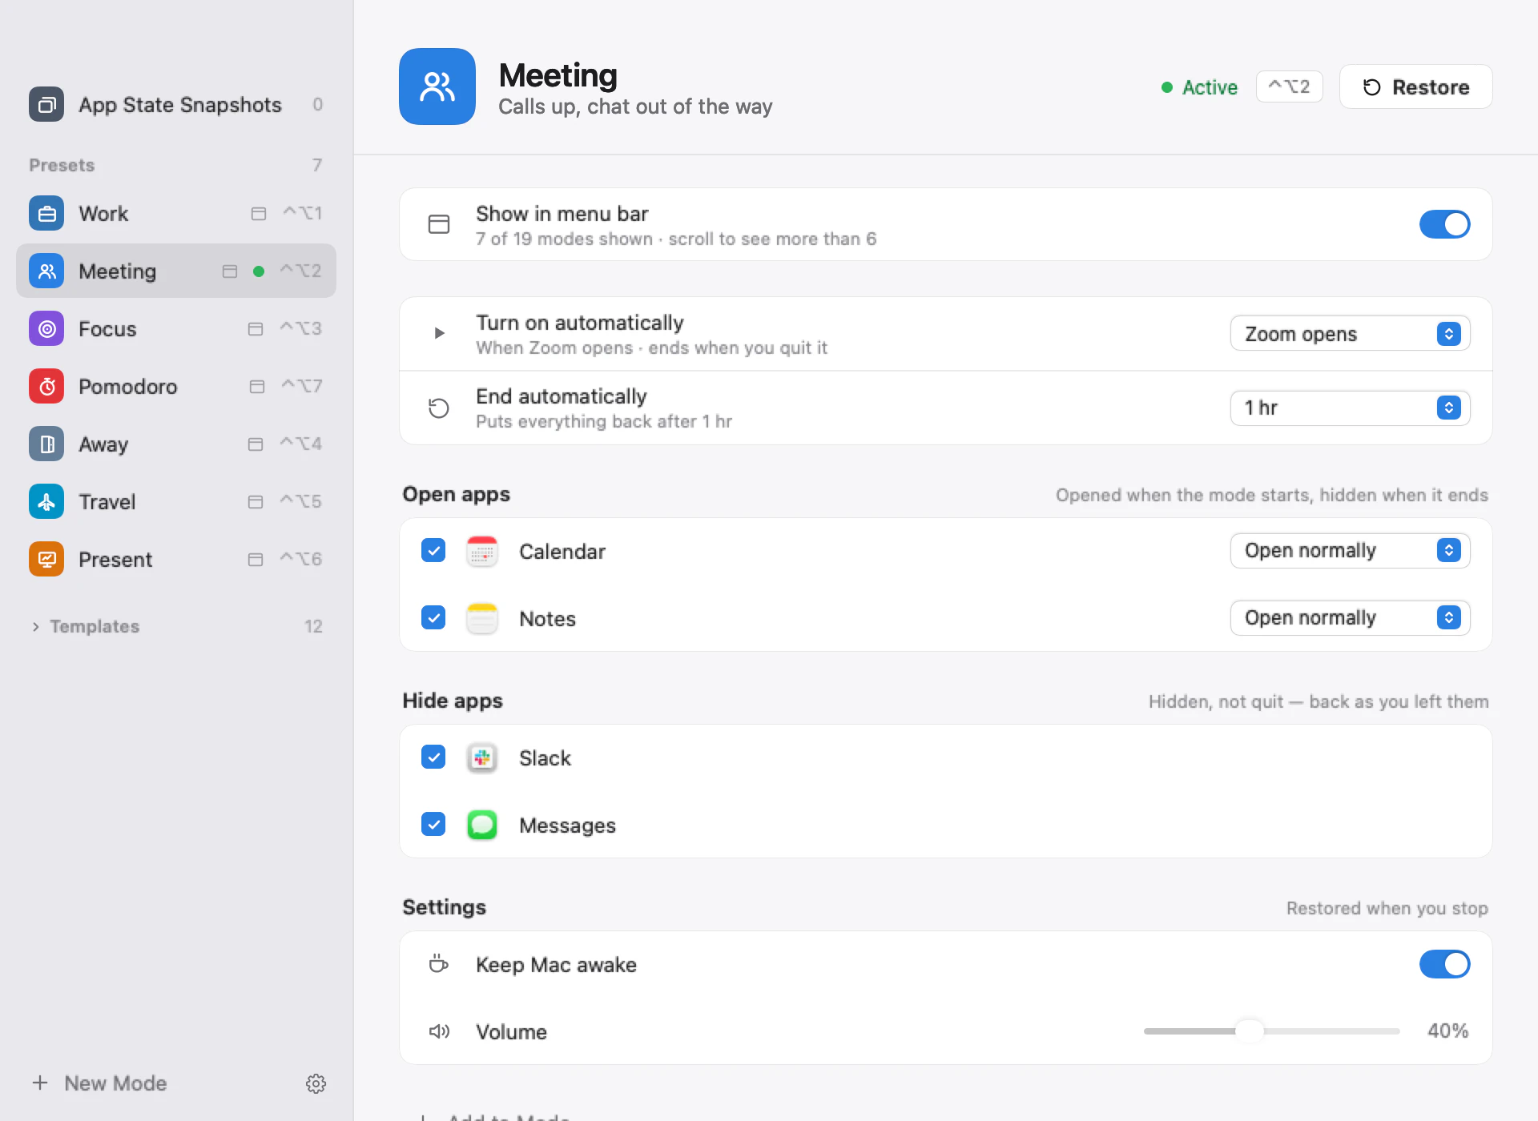Click the Slack app icon
Viewport: 1538px width, 1121px height.
point(482,757)
